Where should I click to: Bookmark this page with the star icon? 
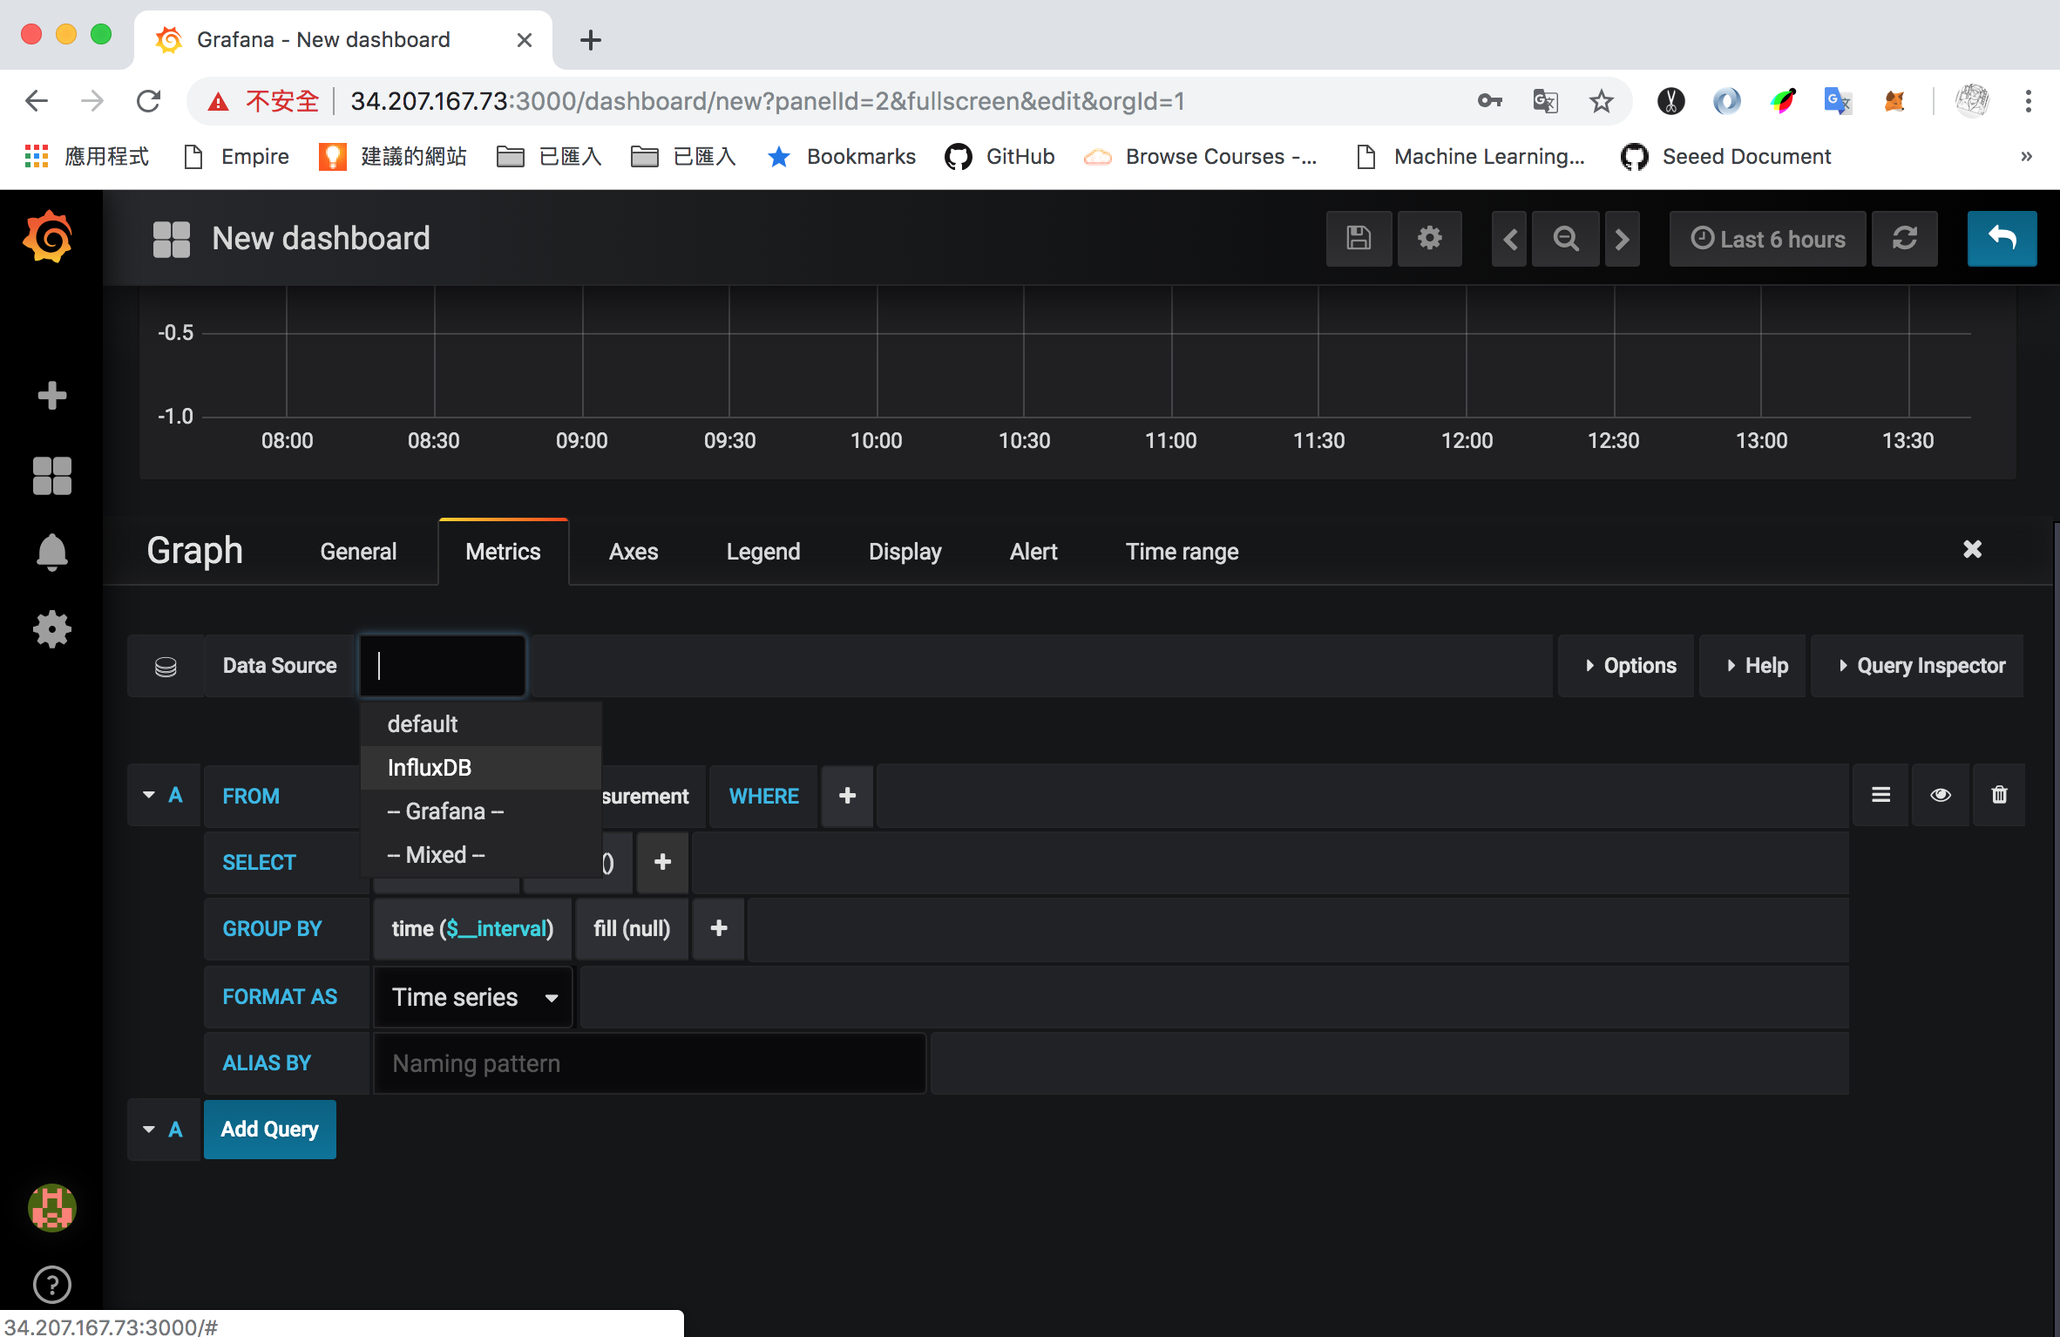pos(1601,101)
